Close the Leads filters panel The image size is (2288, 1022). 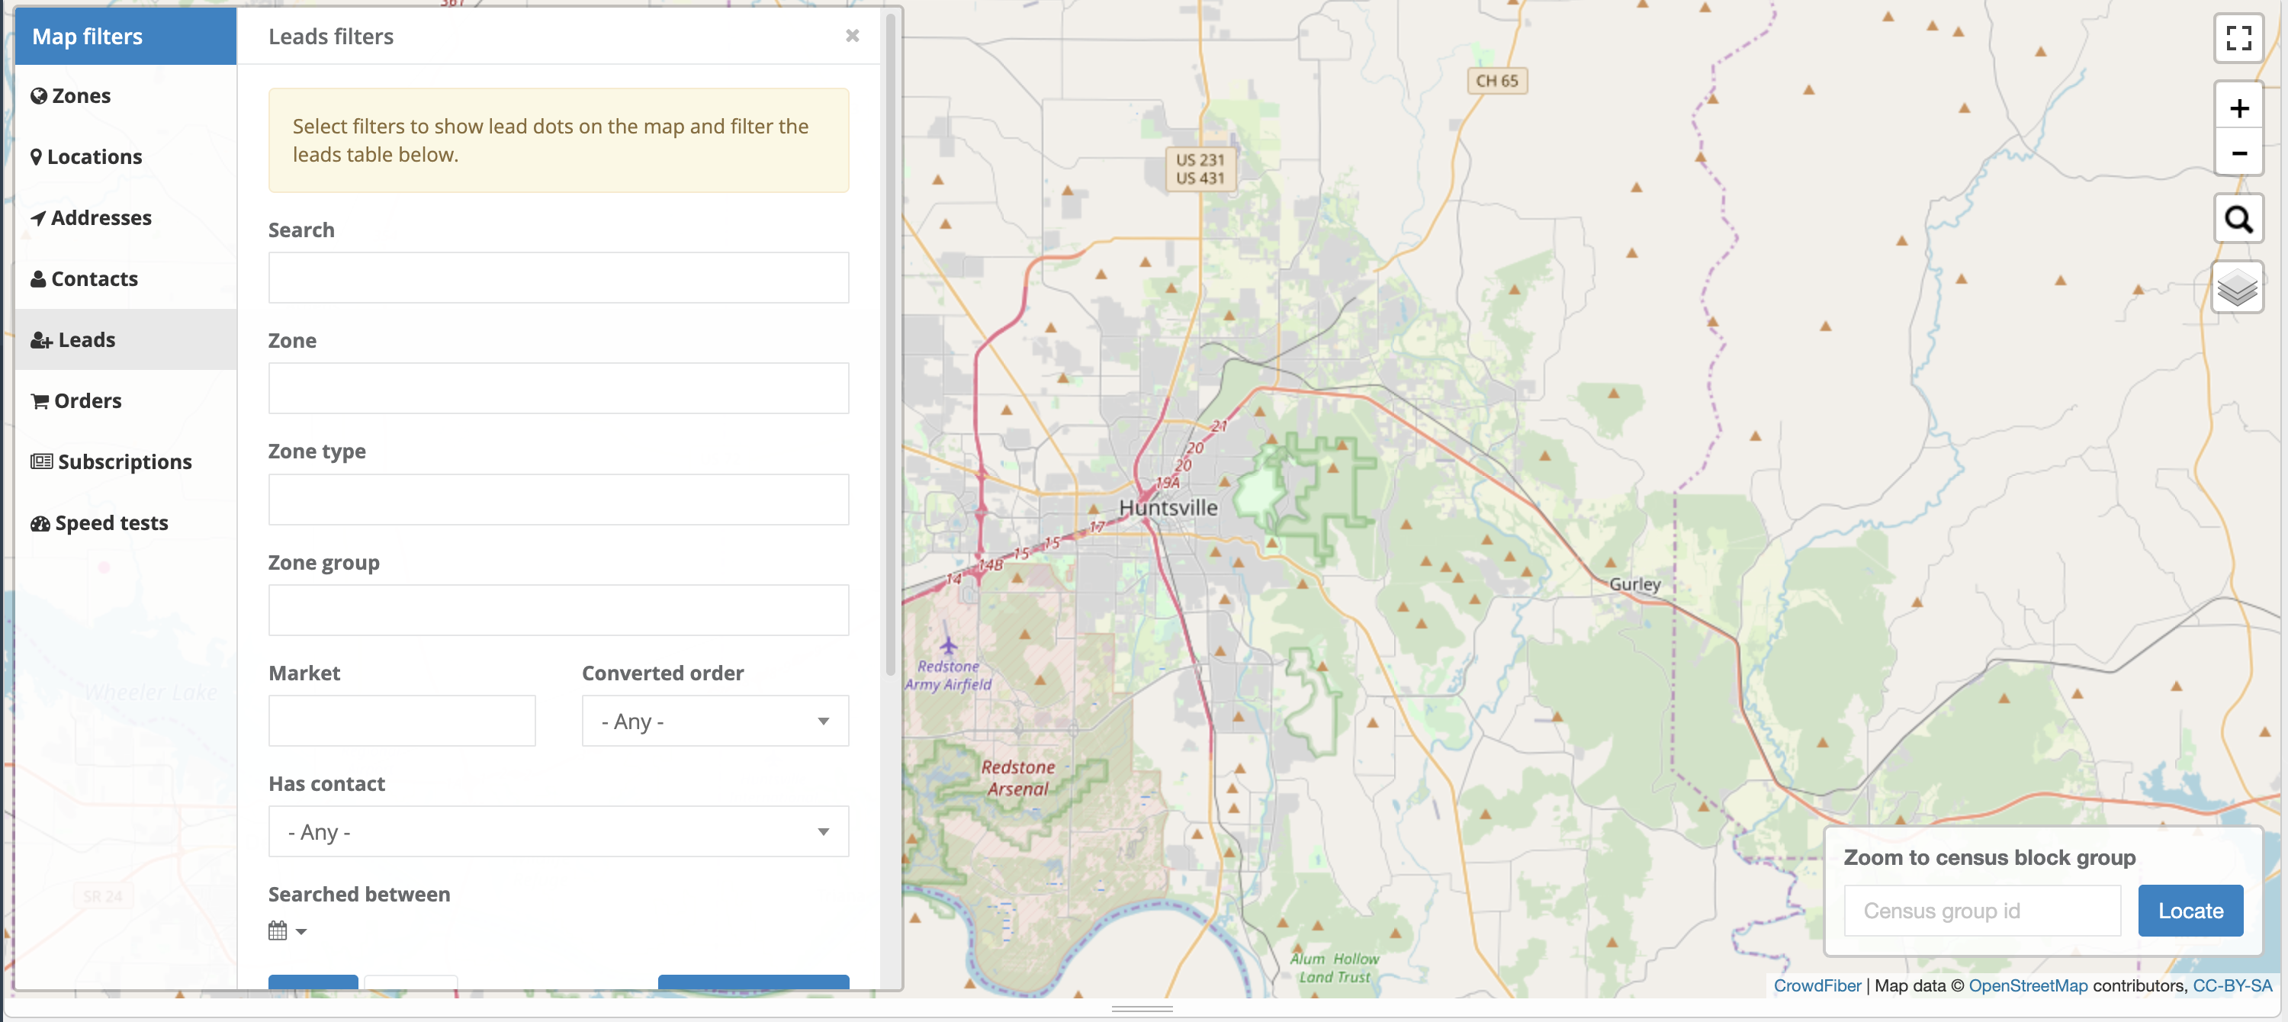coord(852,36)
